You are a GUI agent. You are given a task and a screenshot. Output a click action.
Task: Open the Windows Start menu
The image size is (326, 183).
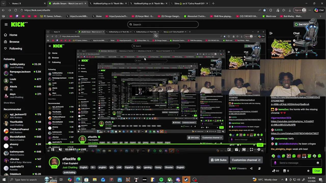click(x=4, y=180)
